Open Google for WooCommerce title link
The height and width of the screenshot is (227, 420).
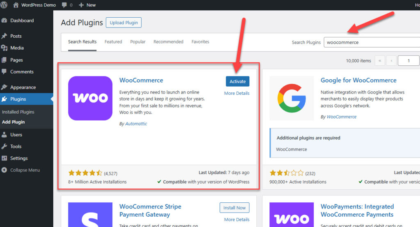[358, 80]
